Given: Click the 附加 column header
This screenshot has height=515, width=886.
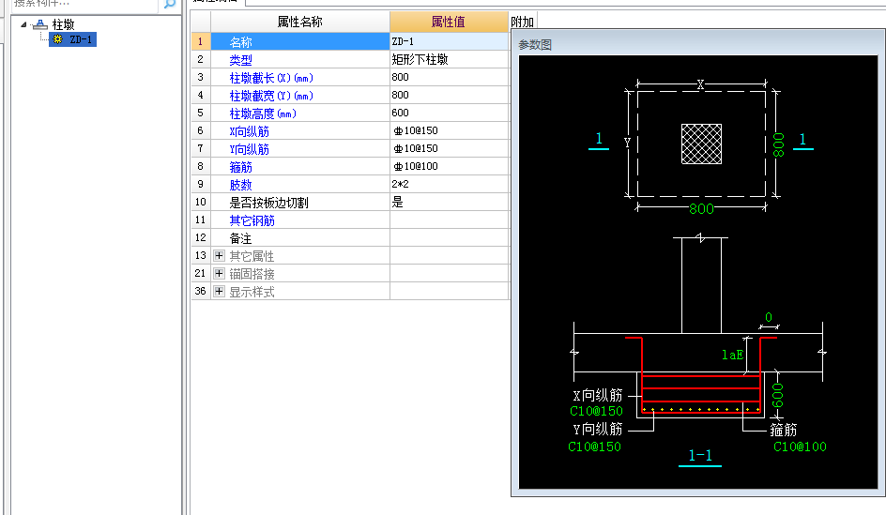Looking at the screenshot, I should point(522,22).
